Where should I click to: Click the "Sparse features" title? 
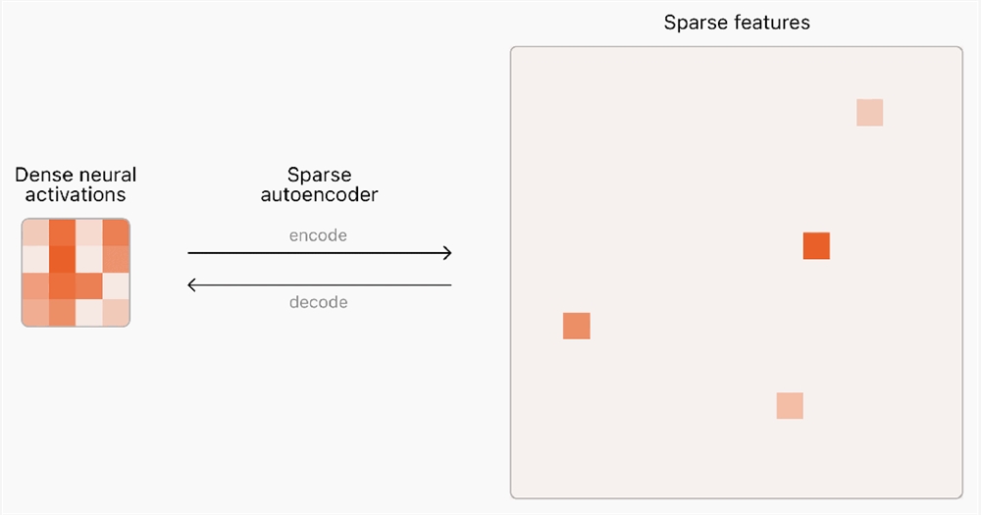click(x=737, y=22)
